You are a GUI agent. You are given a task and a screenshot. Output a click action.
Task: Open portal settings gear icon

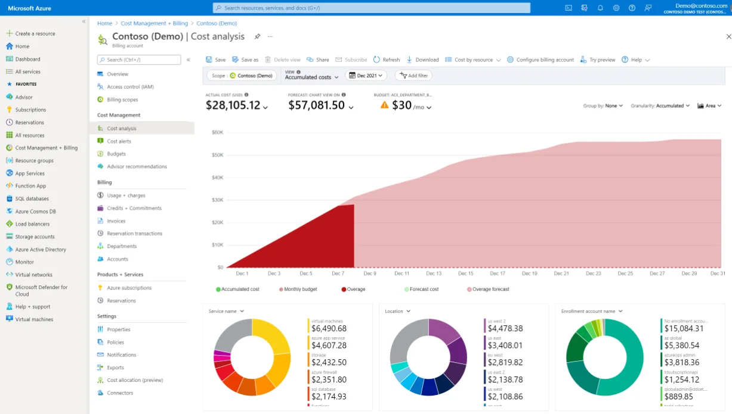pos(616,8)
